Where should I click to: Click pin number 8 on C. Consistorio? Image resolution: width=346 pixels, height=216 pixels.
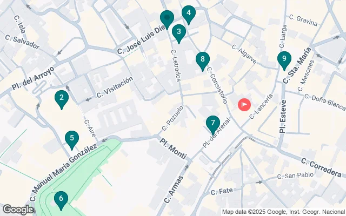[x=203, y=61]
